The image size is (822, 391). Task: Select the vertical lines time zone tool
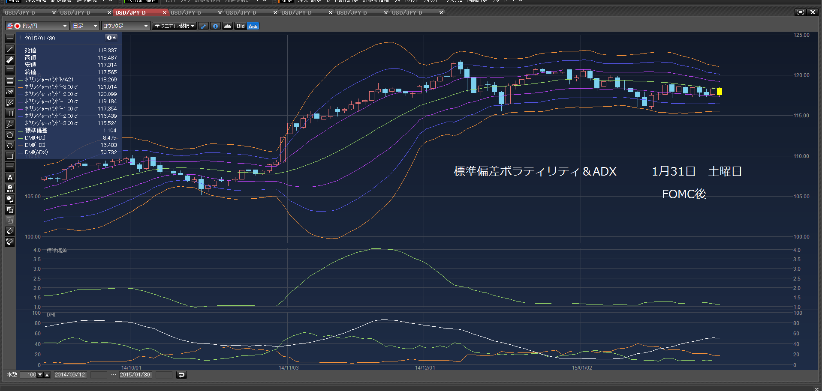[x=10, y=113]
